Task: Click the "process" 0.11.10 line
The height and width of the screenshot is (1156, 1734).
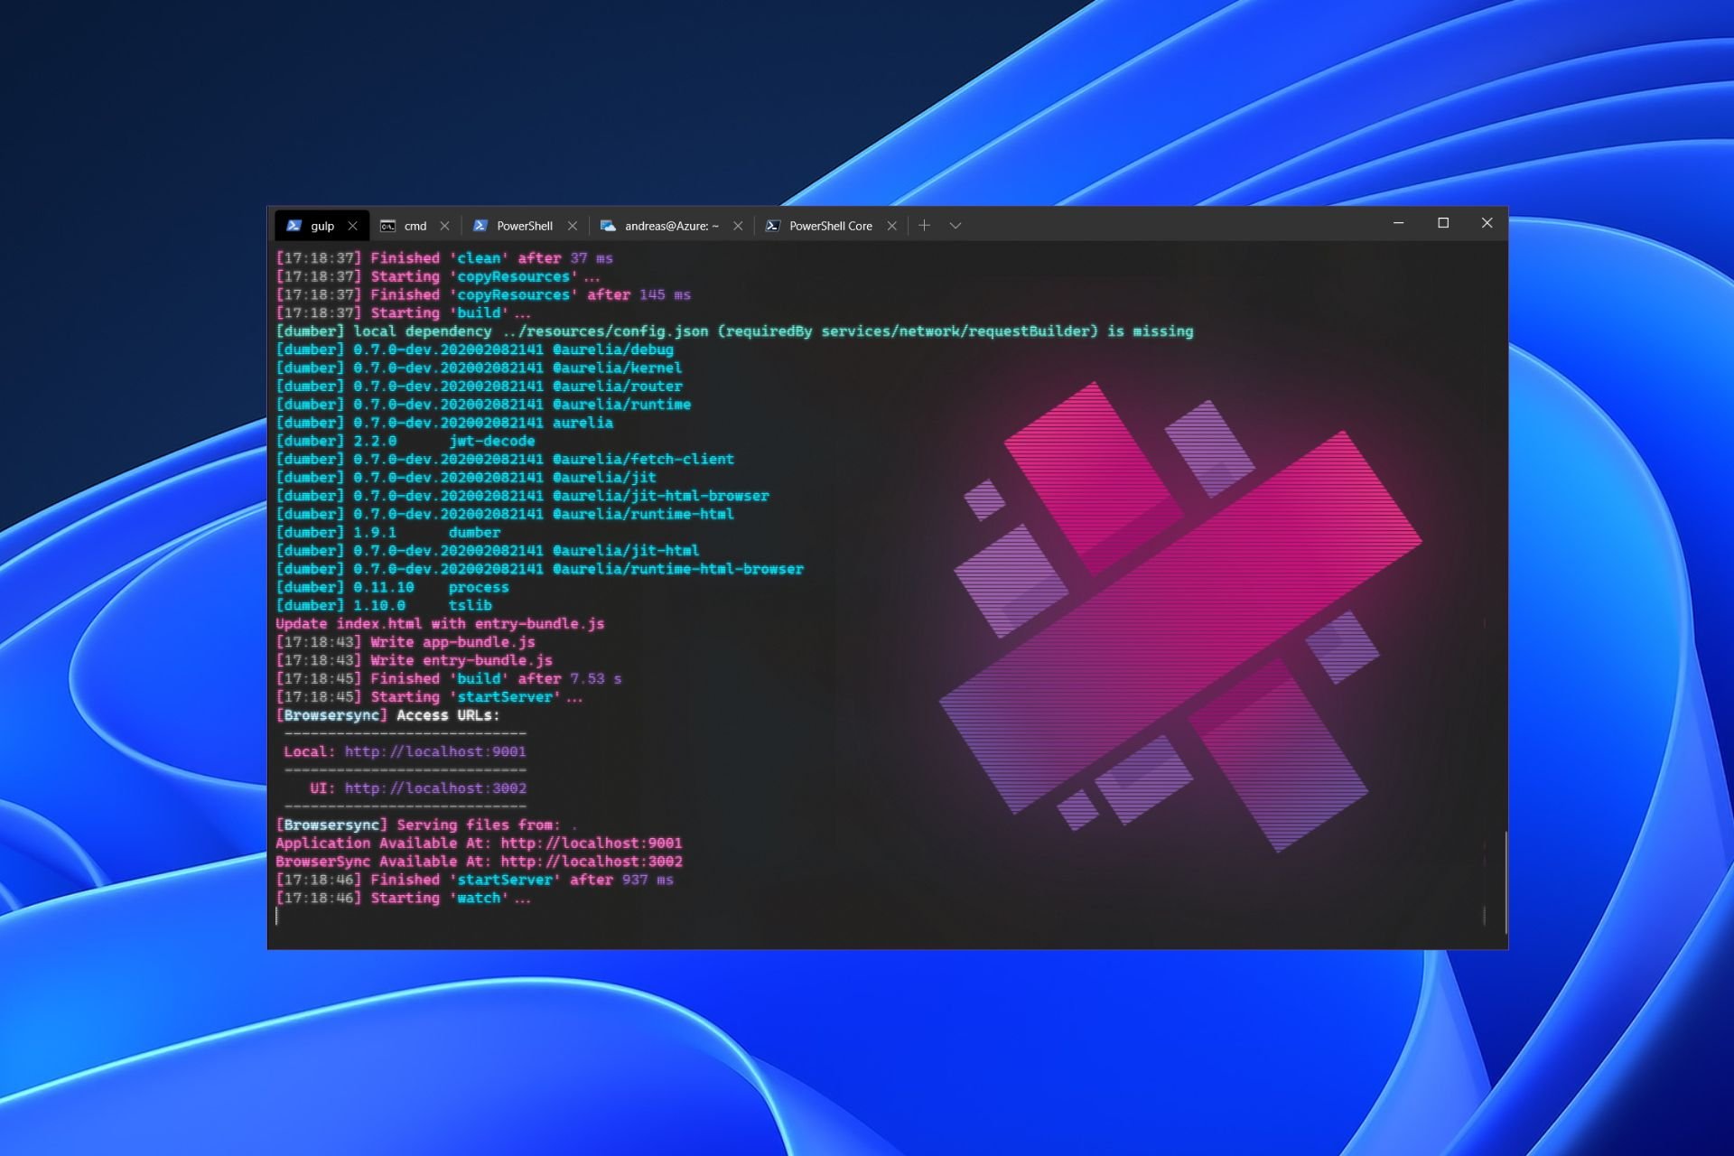Action: (x=392, y=587)
